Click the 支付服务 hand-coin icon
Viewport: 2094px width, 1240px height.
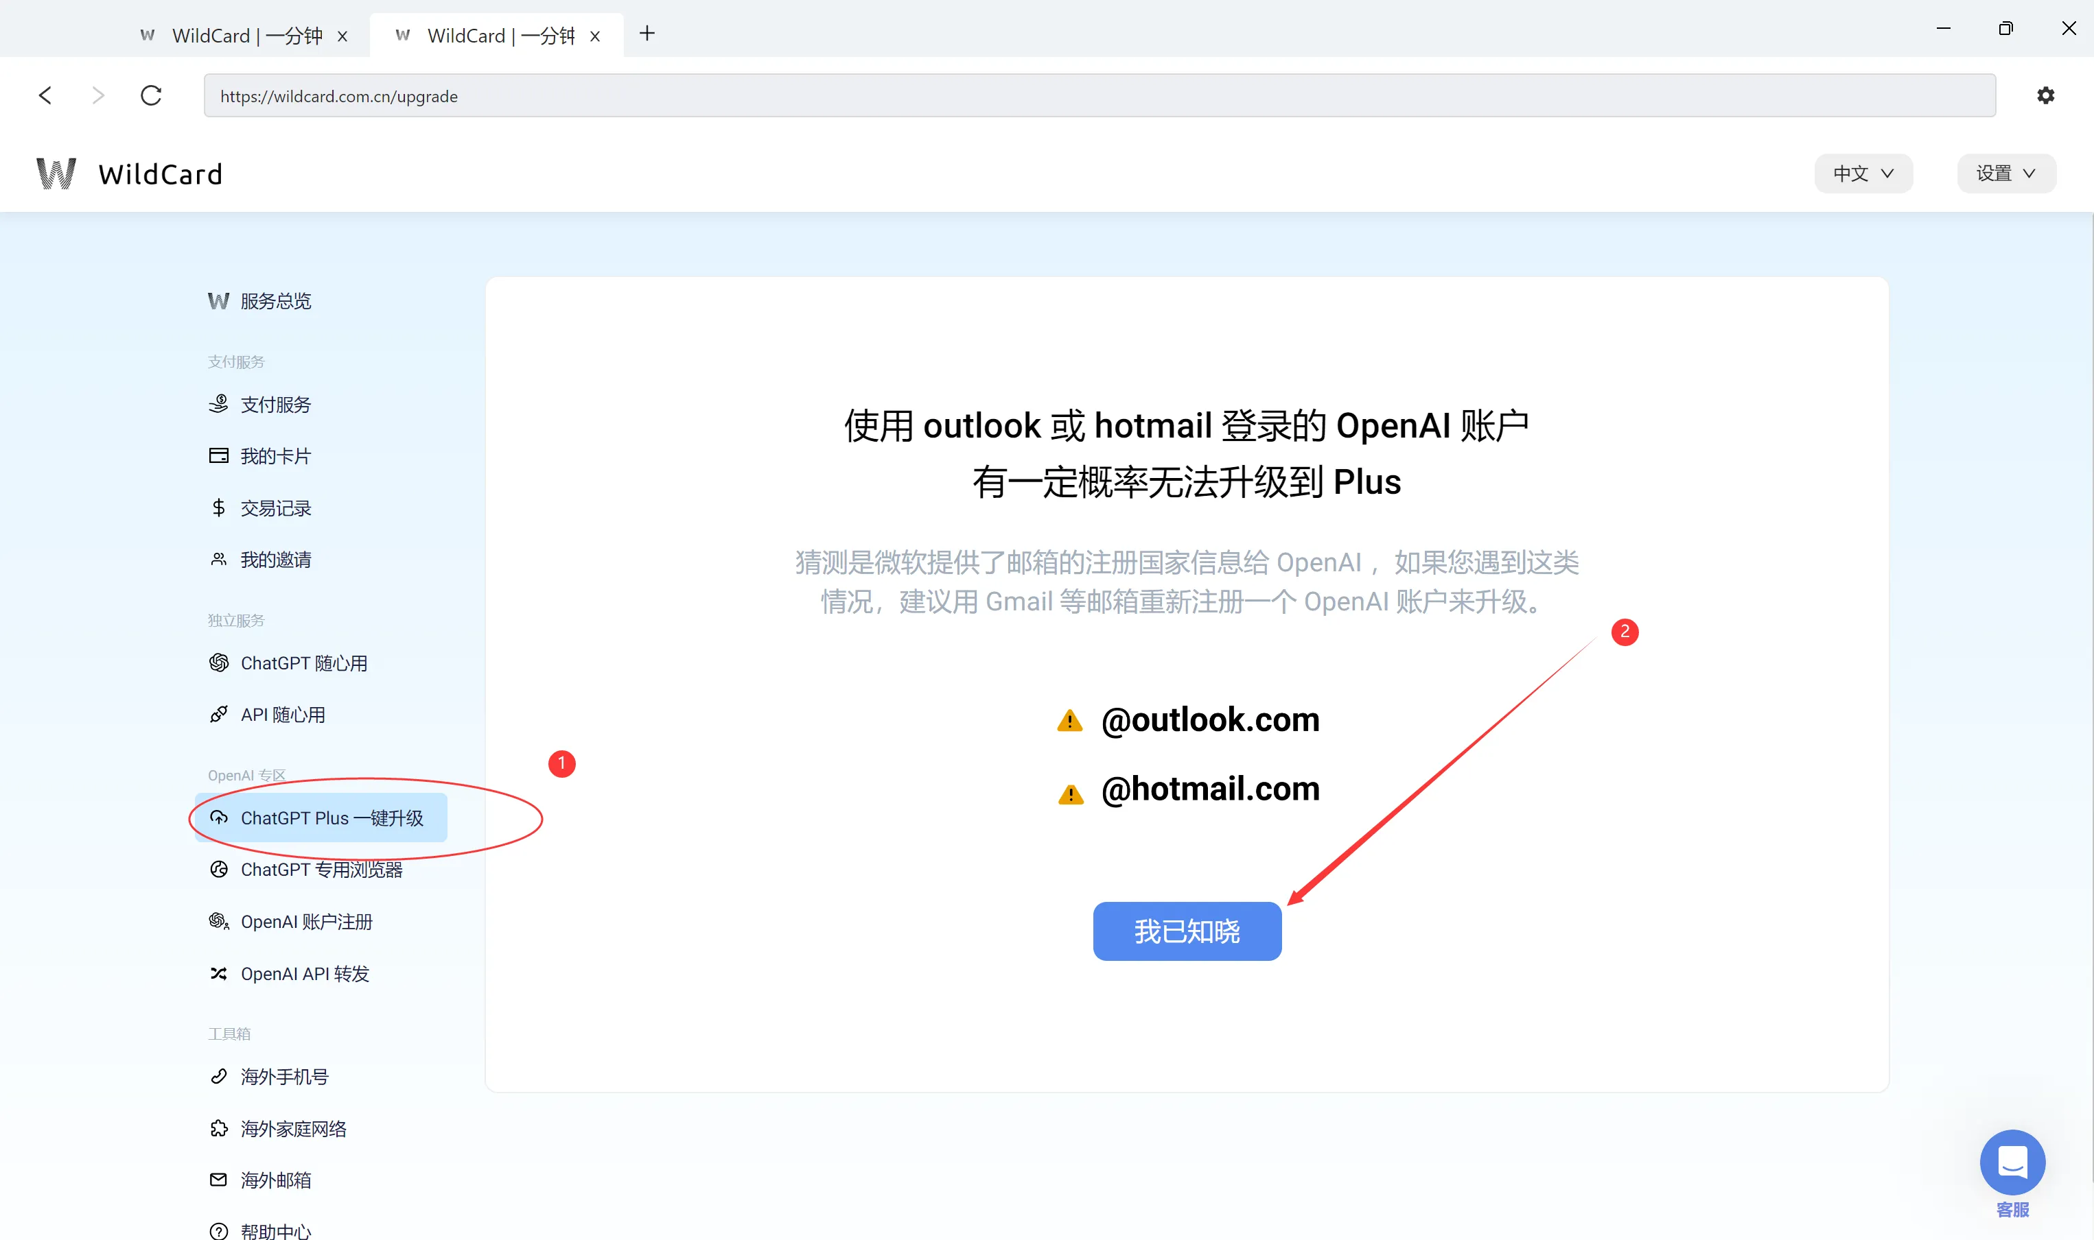click(218, 403)
